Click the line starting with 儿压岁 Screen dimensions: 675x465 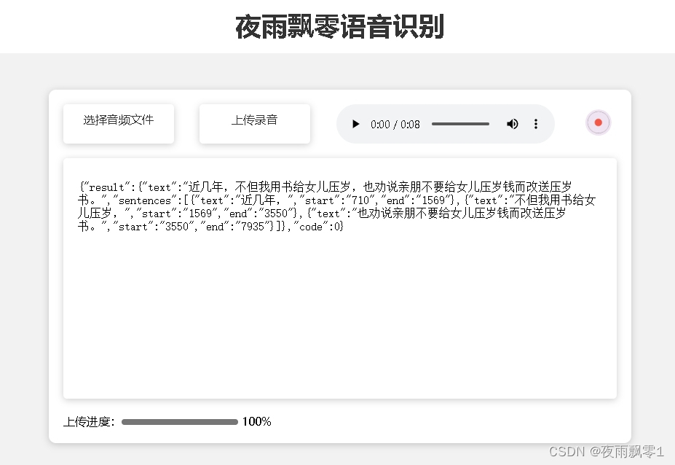click(x=218, y=214)
